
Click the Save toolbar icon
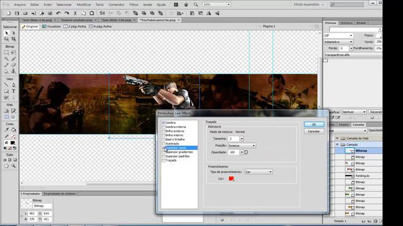[17, 13]
